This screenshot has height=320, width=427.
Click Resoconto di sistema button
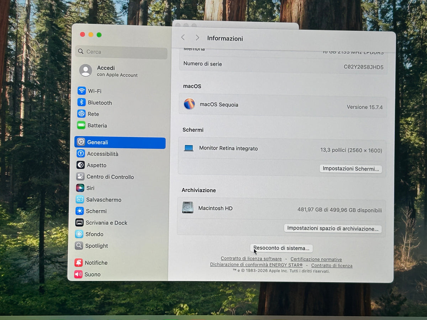[x=281, y=248]
